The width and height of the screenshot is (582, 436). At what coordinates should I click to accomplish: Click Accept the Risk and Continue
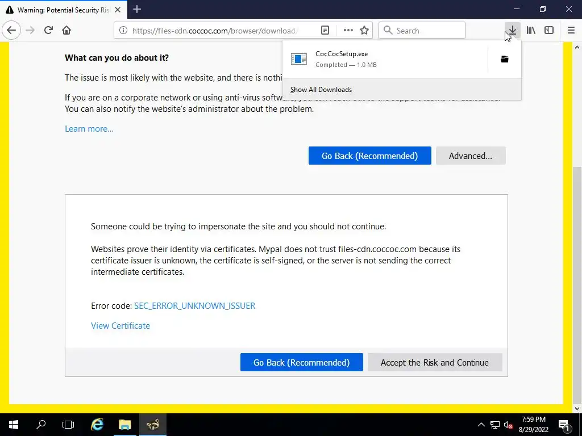point(435,362)
